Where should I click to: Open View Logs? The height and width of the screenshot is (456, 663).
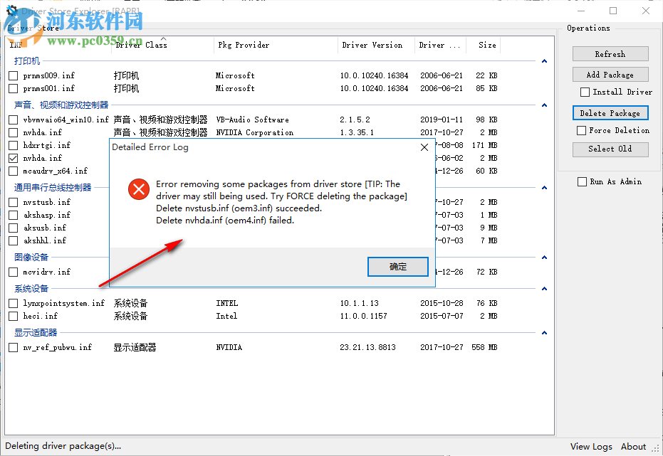591,446
